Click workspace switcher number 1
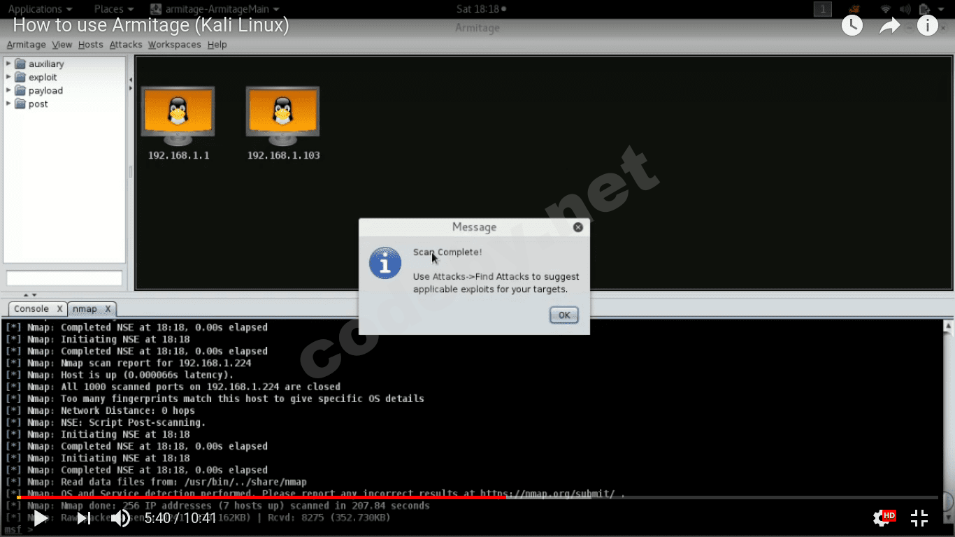 [823, 9]
